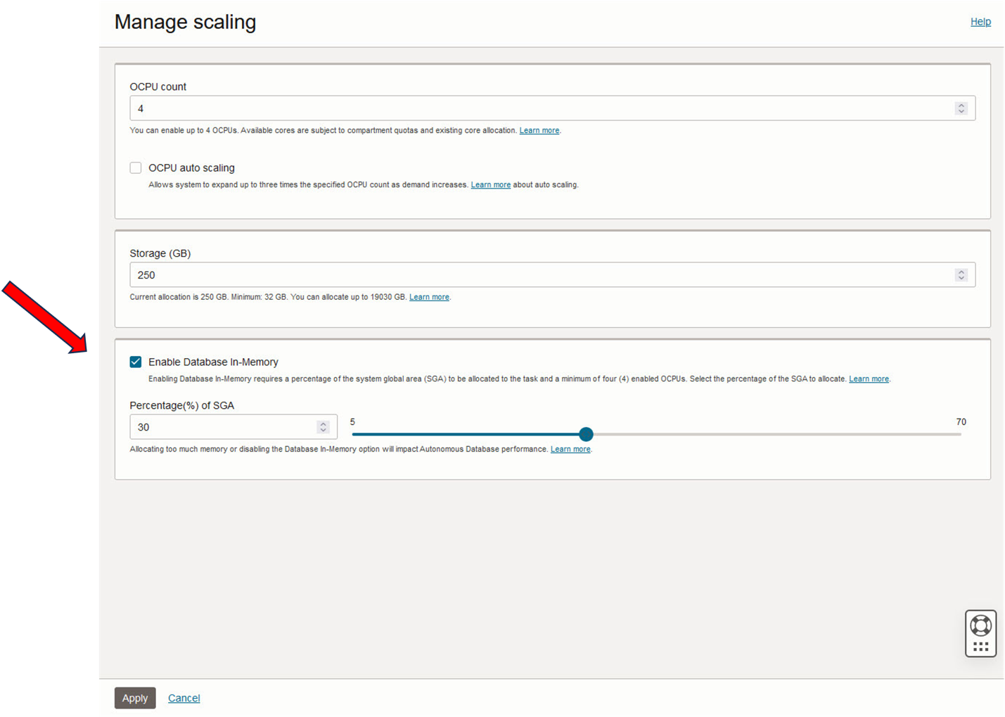Uncheck Enable Database In-Memory checkbox
1005x717 pixels.
[x=136, y=362]
